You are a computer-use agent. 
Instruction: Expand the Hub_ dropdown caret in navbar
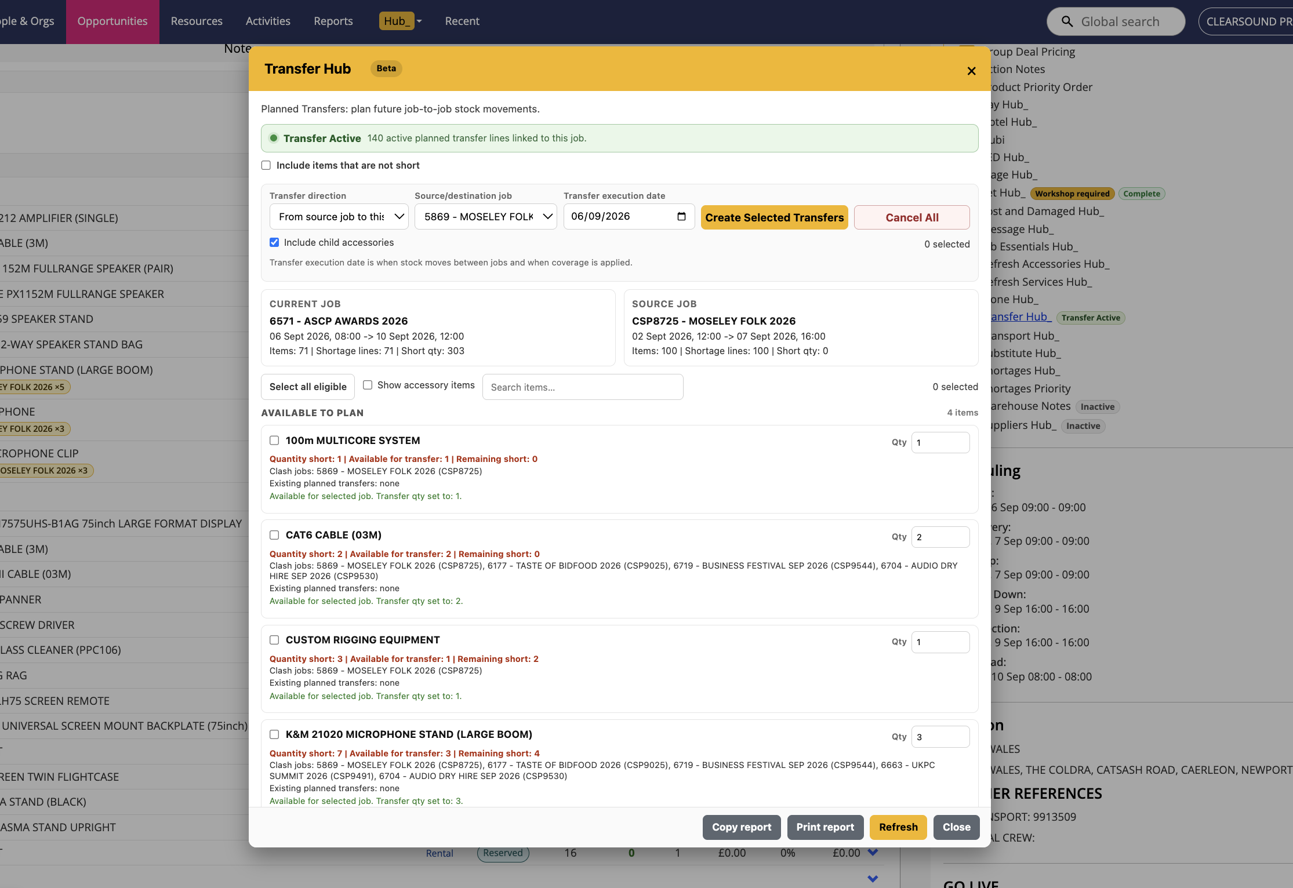coord(419,21)
